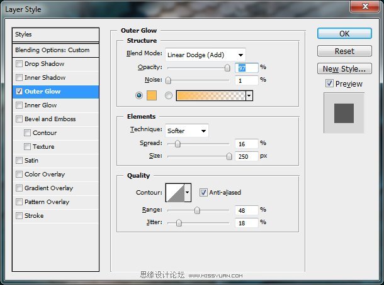Click the Size value field

pyautogui.click(x=246, y=156)
